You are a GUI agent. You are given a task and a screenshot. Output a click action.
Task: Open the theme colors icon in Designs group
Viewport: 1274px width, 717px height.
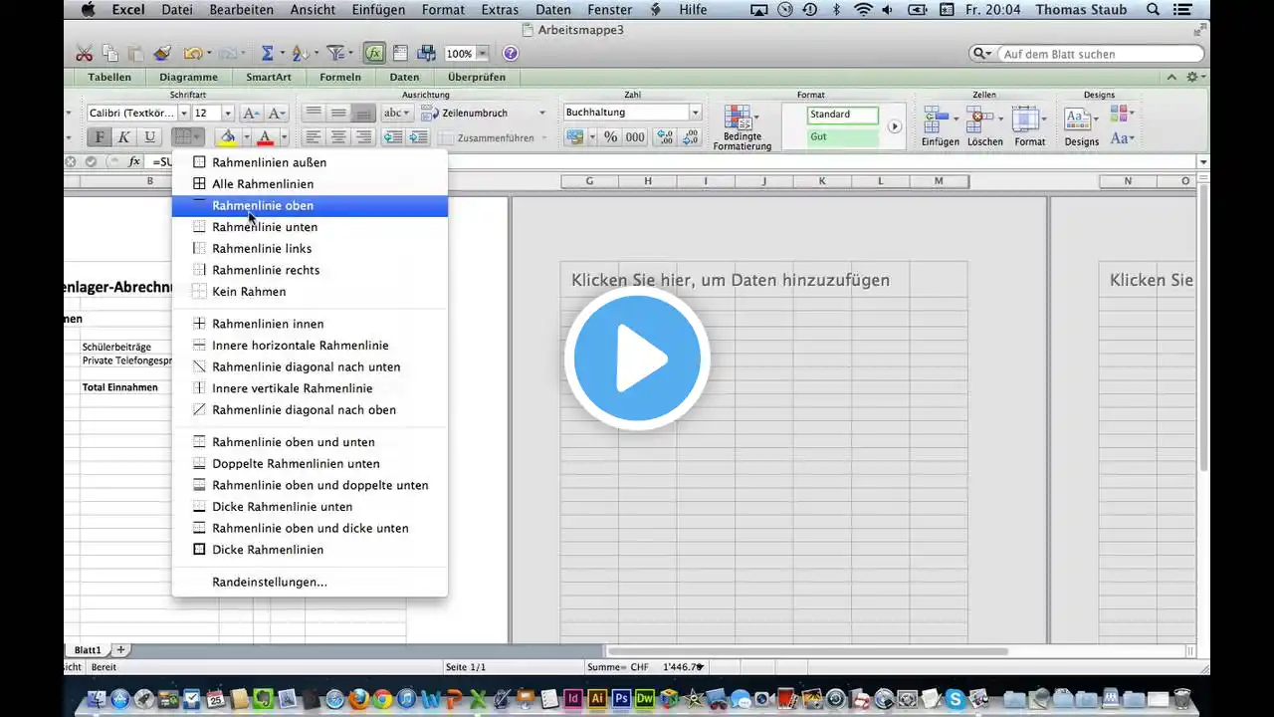pos(1122,114)
